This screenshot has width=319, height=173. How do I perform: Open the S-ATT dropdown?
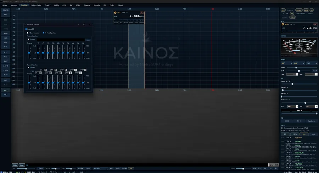tap(311, 106)
